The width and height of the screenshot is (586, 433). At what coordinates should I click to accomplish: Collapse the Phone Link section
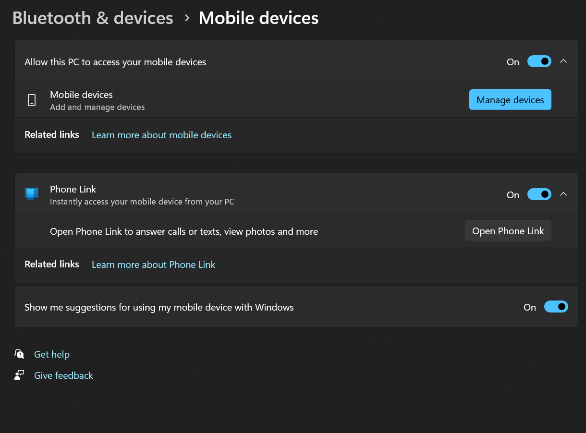click(563, 194)
